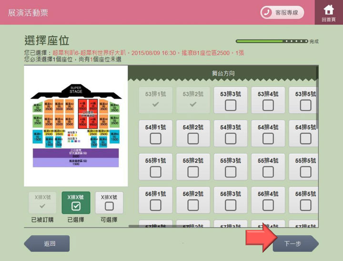Click the home icon 回首頁
343x261 pixels.
[x=329, y=12]
